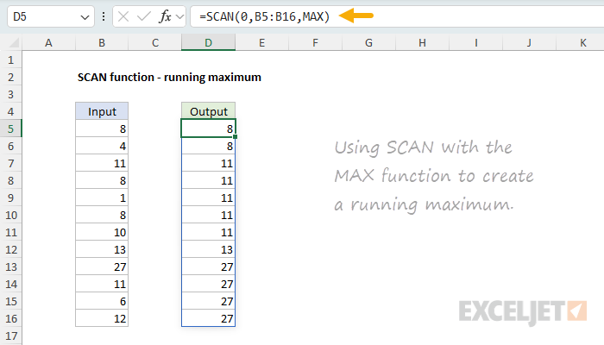Click the Exceljet logo
The image size is (604, 345).
click(x=524, y=310)
